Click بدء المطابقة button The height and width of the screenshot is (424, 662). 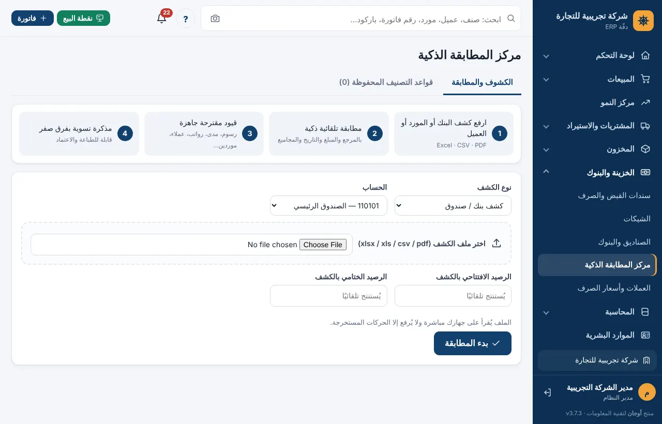pyautogui.click(x=473, y=343)
